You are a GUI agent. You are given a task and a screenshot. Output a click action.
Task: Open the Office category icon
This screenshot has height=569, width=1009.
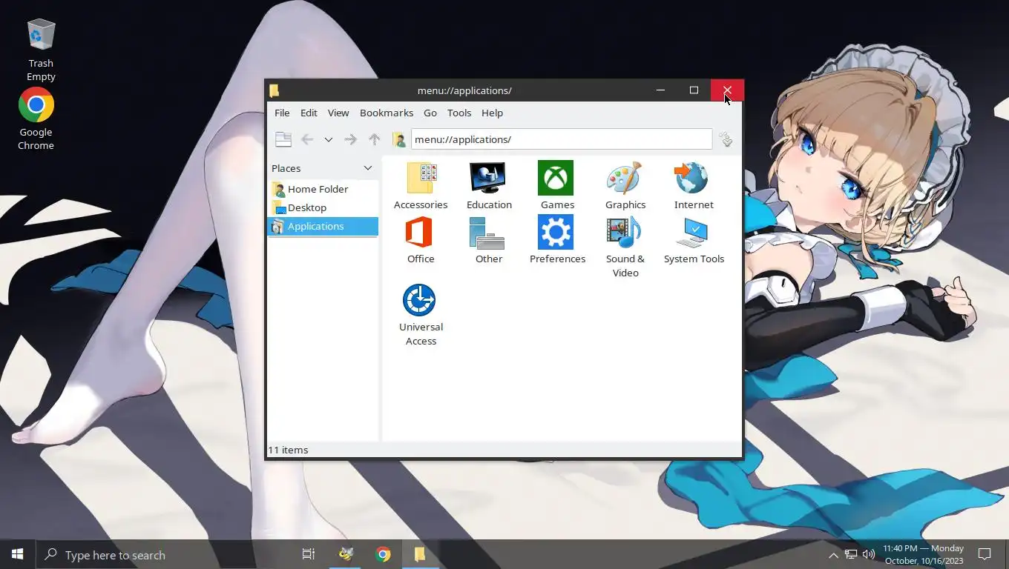pos(420,232)
